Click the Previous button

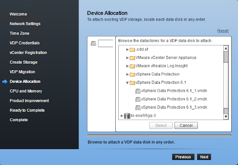click(x=183, y=157)
